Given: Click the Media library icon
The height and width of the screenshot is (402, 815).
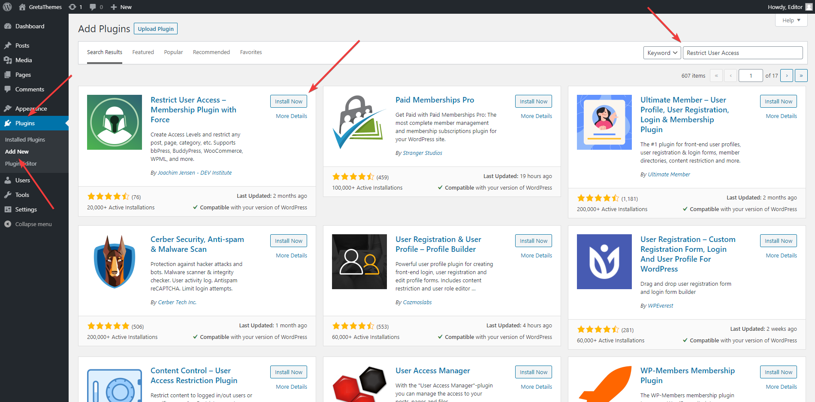Looking at the screenshot, I should 8,60.
